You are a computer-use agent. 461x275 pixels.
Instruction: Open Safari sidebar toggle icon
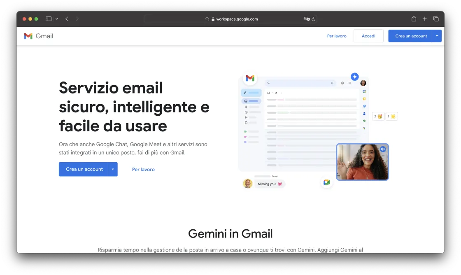click(49, 19)
